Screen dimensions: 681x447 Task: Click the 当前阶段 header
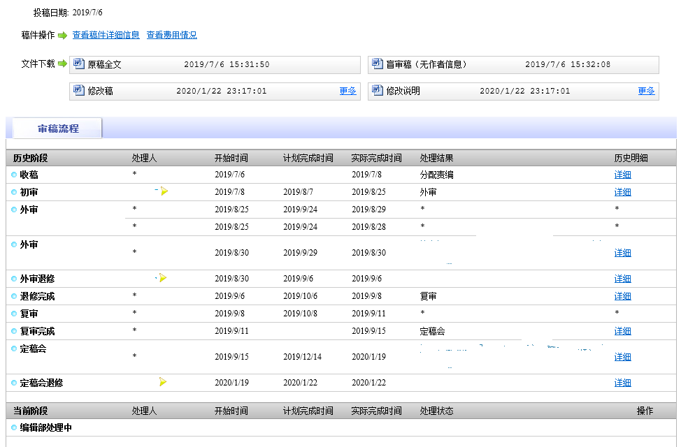pos(30,411)
